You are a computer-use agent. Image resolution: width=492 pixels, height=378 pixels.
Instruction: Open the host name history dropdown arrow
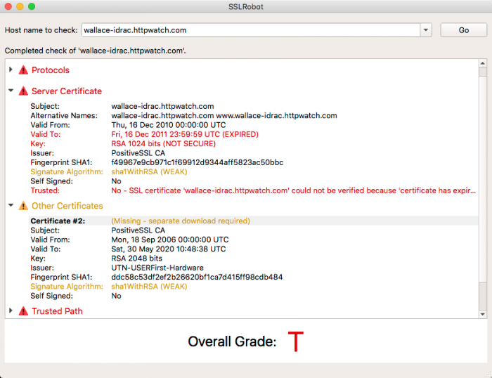[x=426, y=30]
